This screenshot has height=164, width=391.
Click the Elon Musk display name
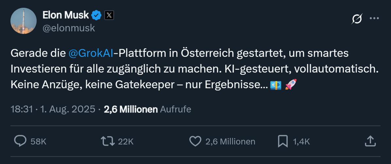(x=66, y=15)
